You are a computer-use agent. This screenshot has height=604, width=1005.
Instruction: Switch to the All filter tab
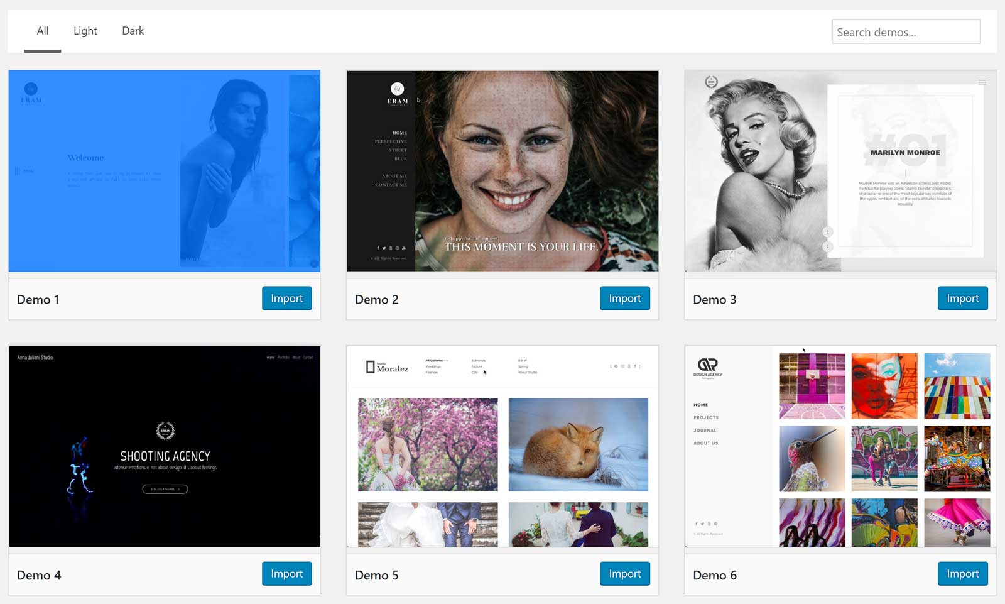click(x=43, y=31)
